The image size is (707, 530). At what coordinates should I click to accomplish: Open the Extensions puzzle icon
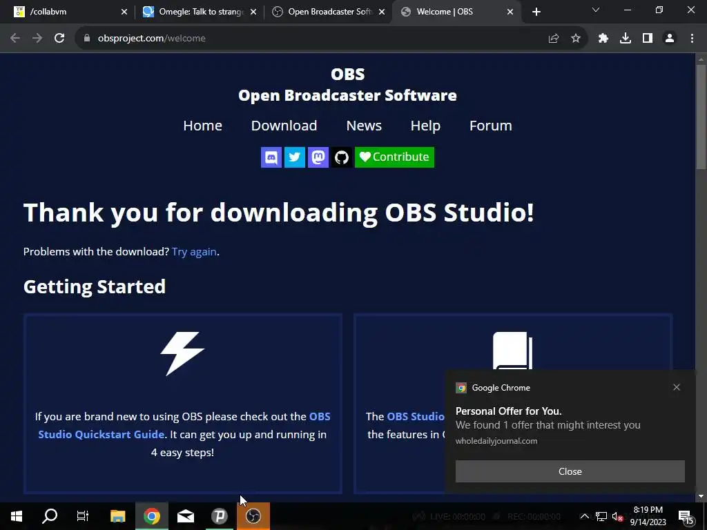point(603,39)
